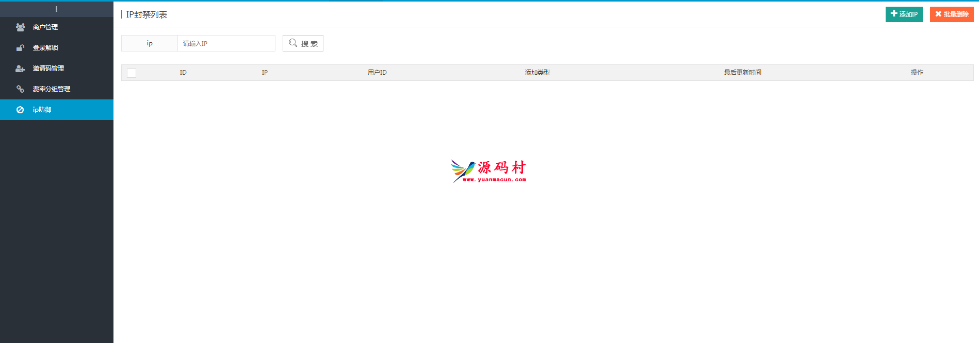Toggle the select-all checkbox in table header

tap(132, 73)
